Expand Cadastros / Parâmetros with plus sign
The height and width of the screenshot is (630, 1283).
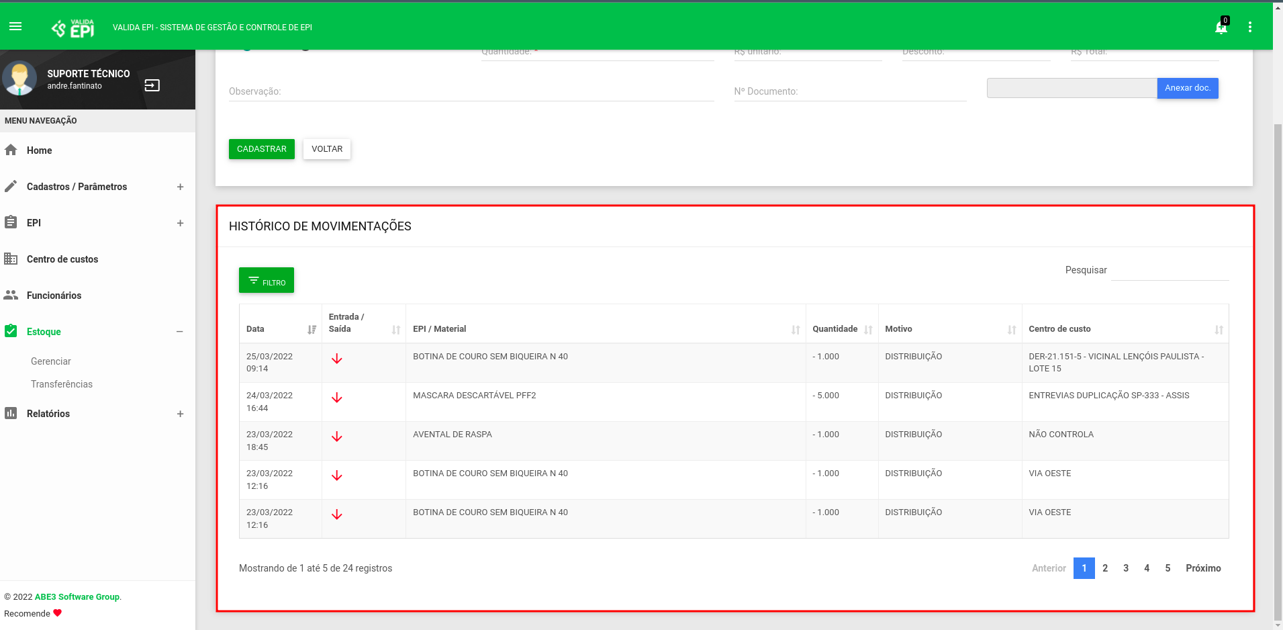(180, 187)
